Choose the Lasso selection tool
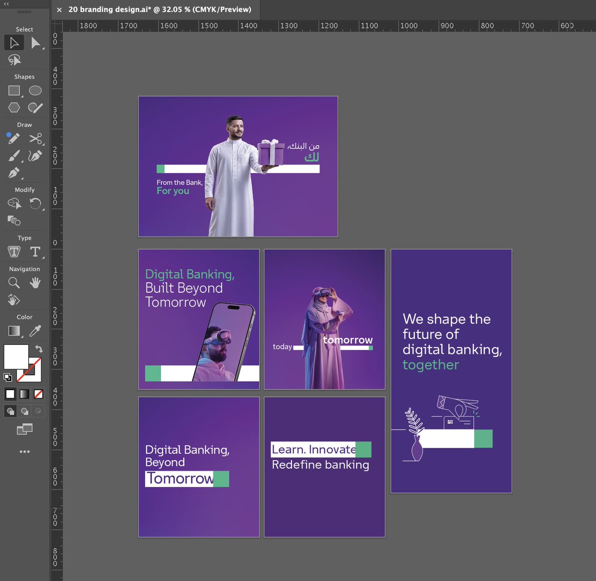596x581 pixels. pyautogui.click(x=14, y=61)
